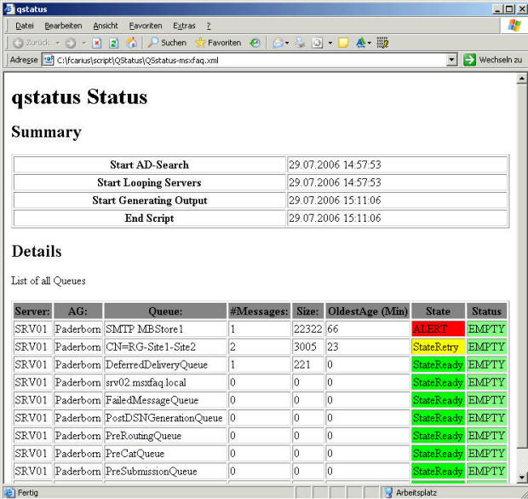
Task: Click the Start Looping Servers label
Action: point(150,183)
